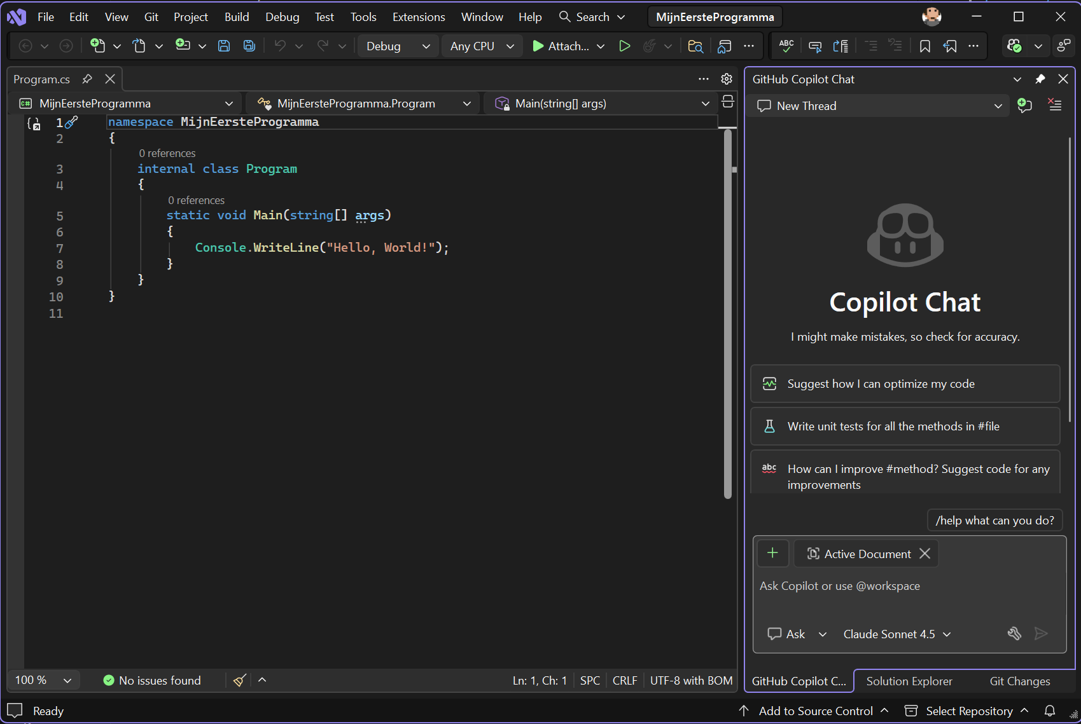
Task: Click the editor vertical scrollbar thumb
Action: tap(728, 313)
